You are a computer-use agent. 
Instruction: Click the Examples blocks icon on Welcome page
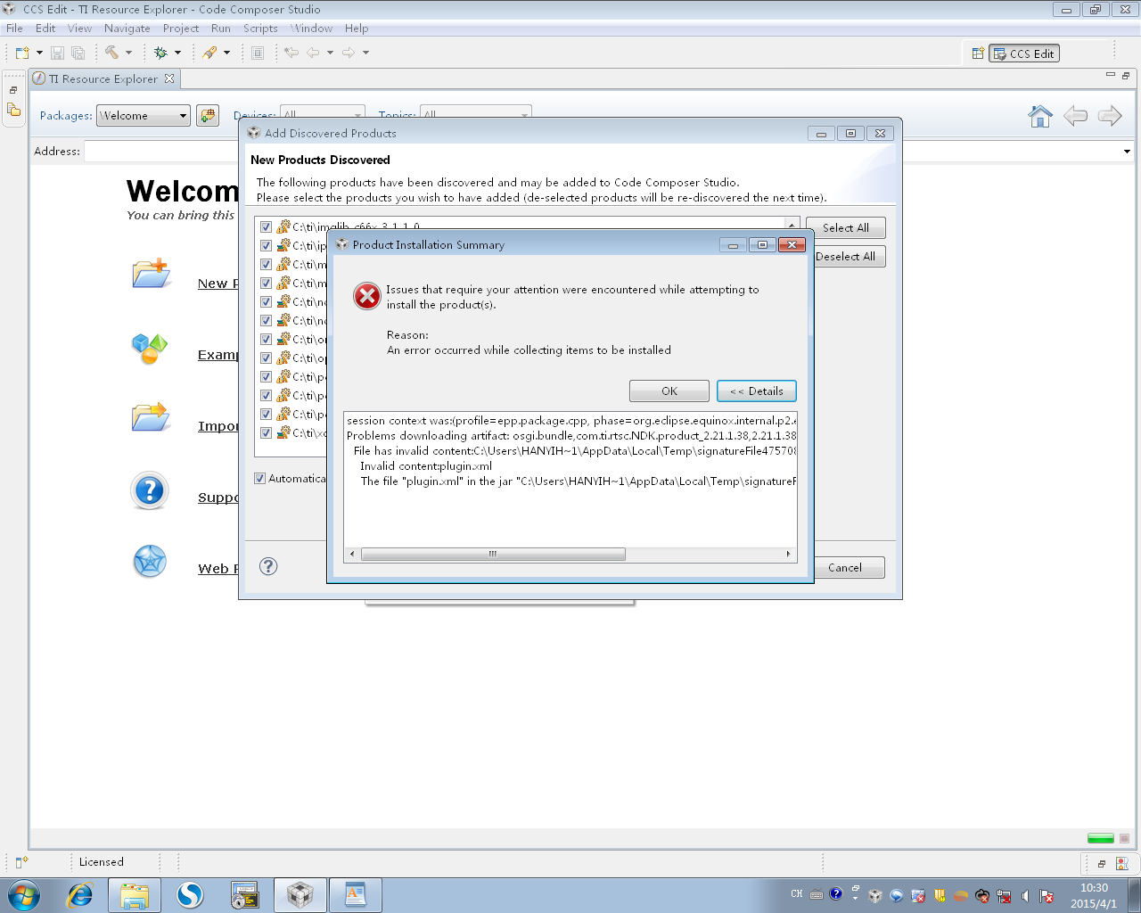[x=150, y=348]
